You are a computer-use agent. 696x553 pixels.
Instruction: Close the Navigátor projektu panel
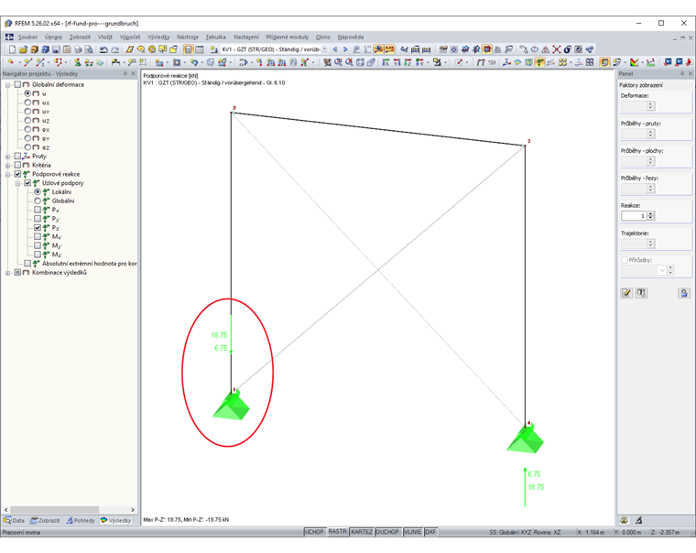133,73
